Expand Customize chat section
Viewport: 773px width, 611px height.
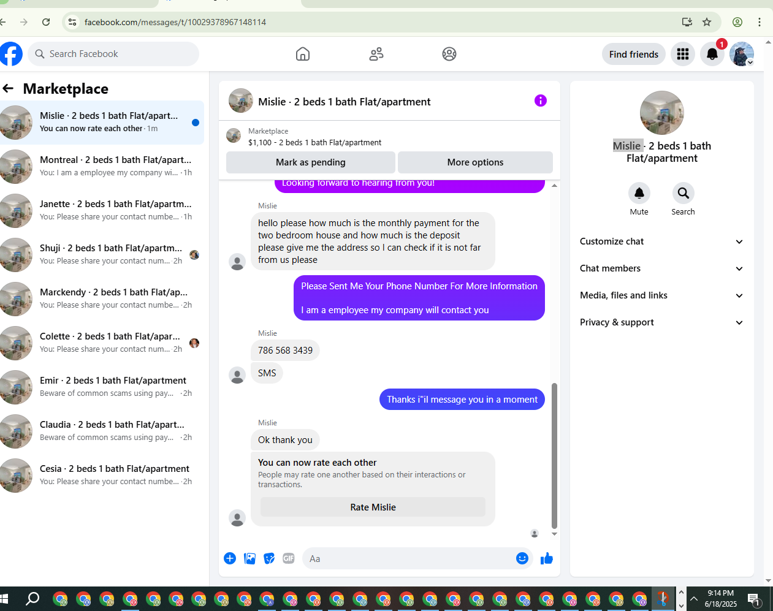(662, 241)
